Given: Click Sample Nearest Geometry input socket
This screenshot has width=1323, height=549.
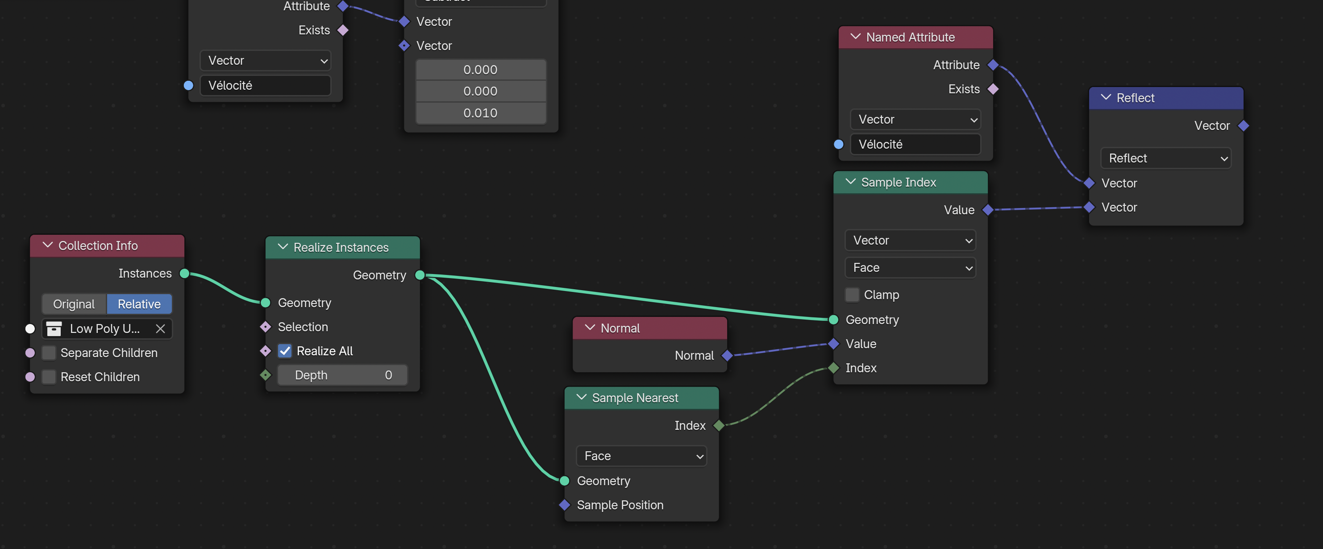Looking at the screenshot, I should point(565,481).
